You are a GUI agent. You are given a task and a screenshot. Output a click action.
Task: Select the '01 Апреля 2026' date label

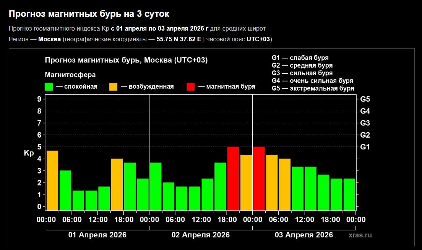(97, 235)
